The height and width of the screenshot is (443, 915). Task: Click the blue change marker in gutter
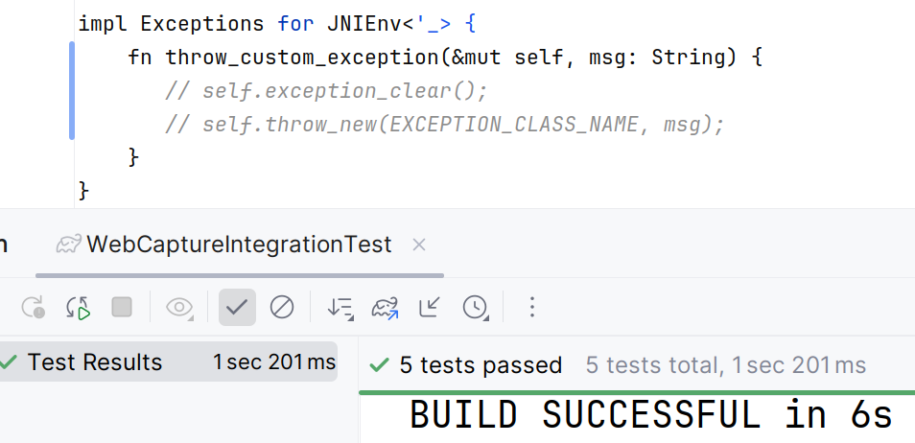coord(72,90)
